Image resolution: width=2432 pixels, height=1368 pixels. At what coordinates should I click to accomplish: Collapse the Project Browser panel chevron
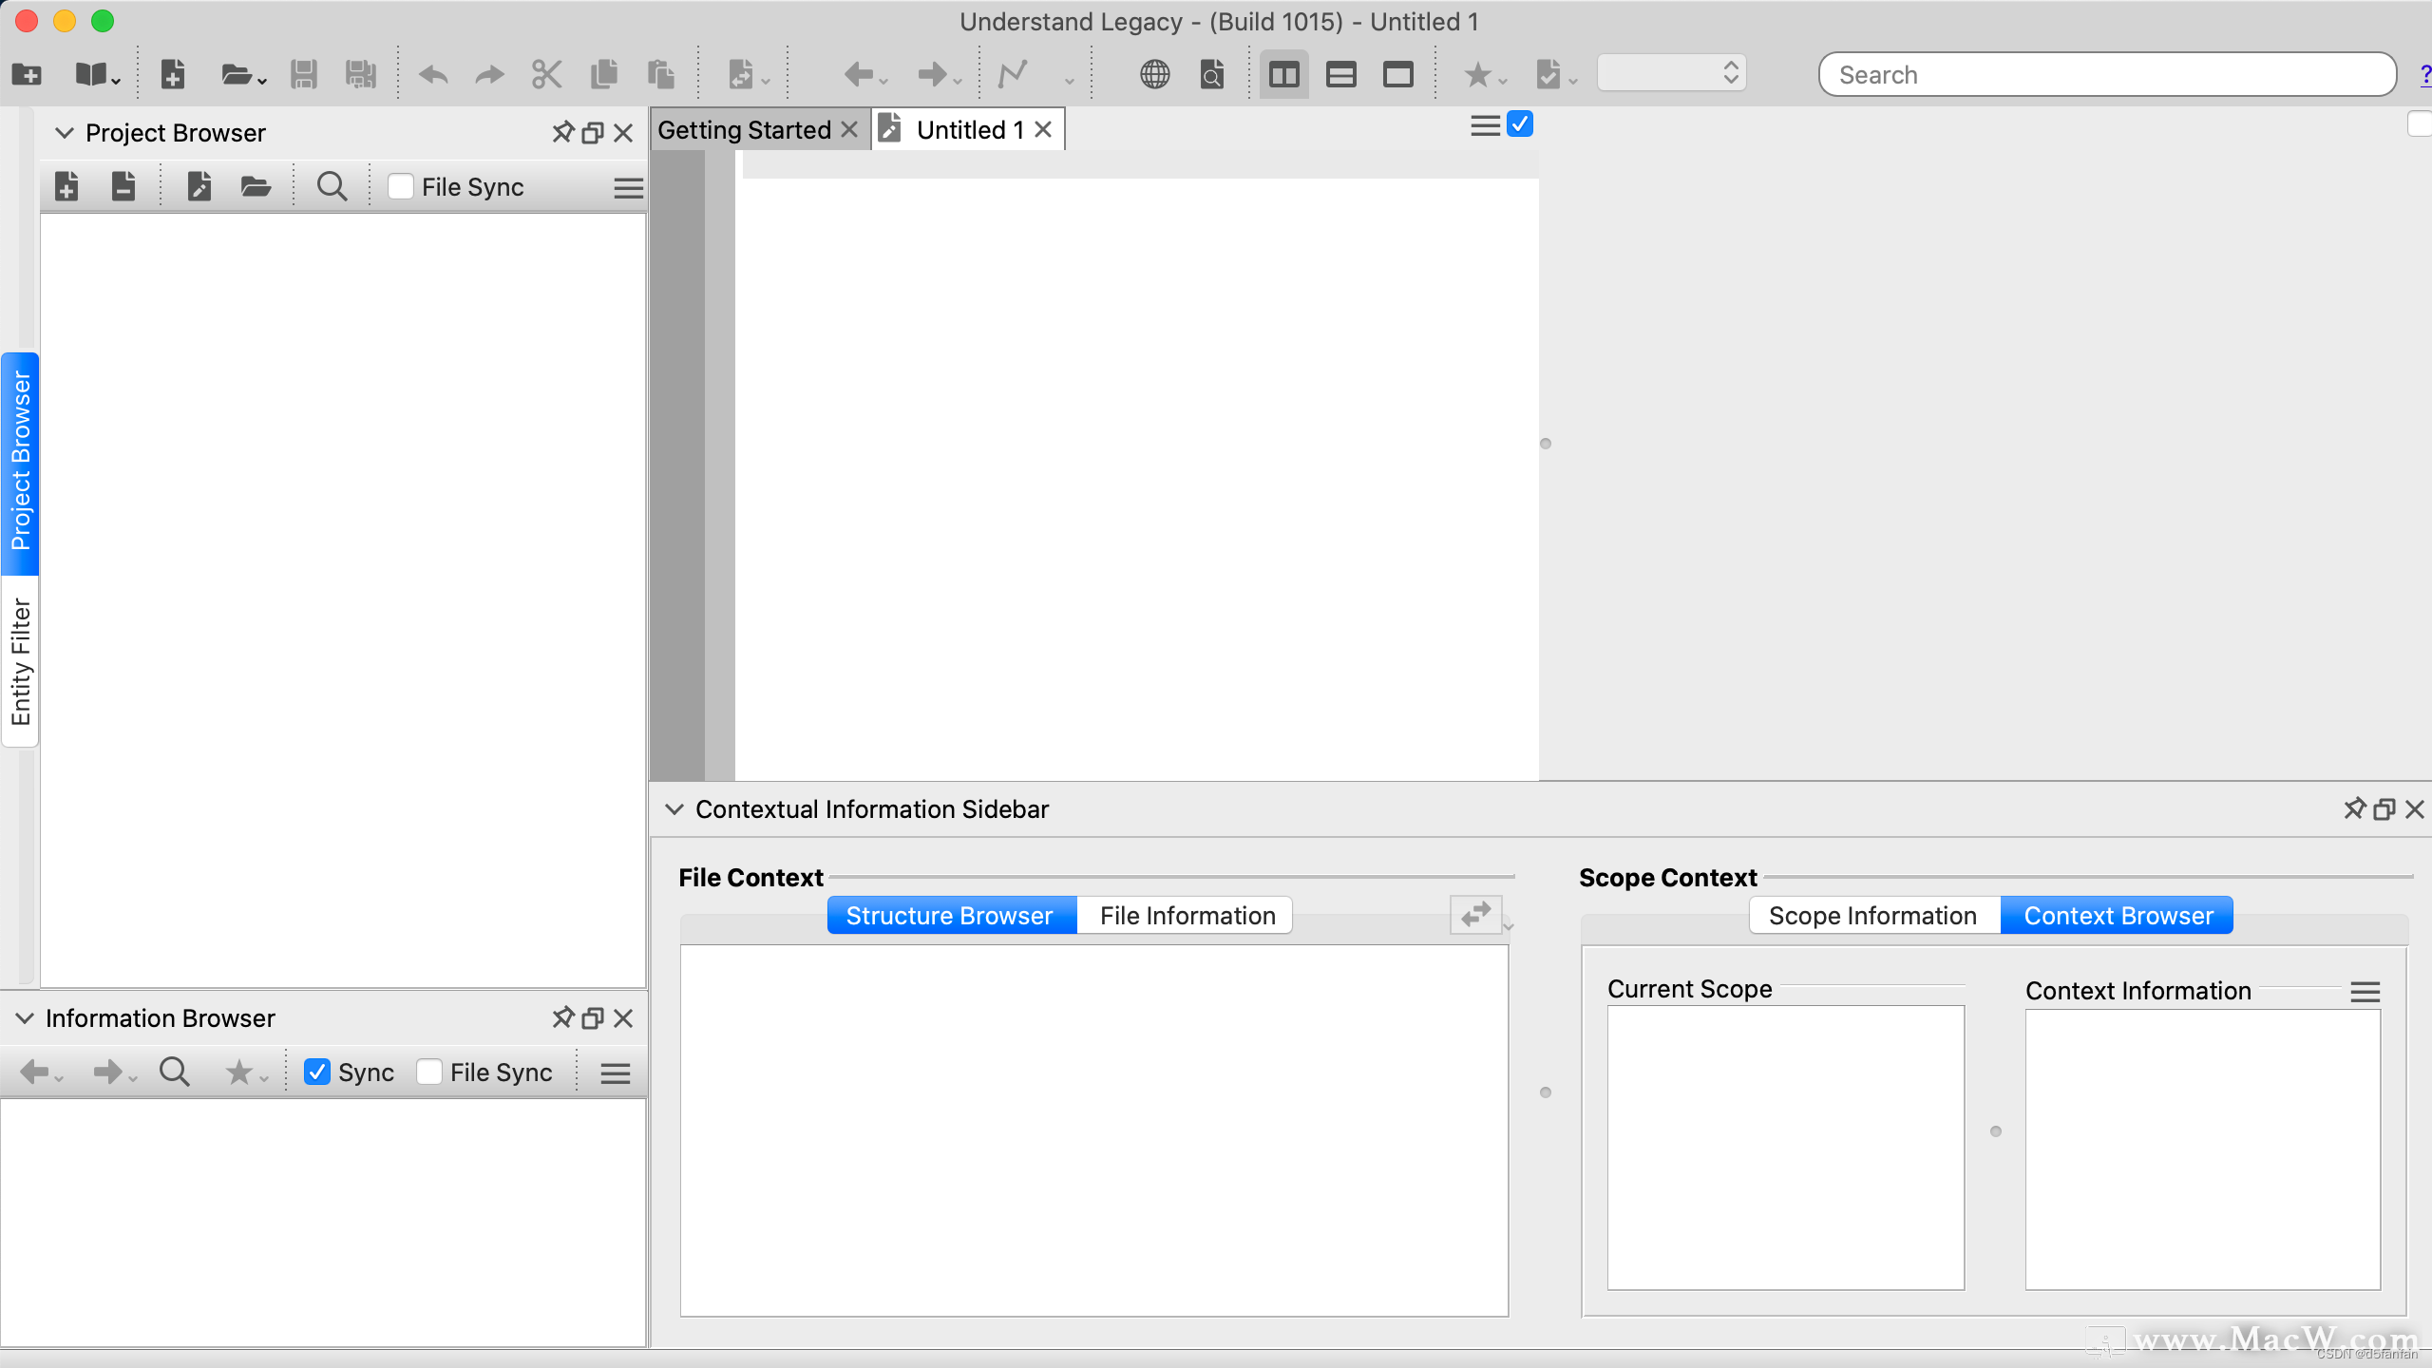(x=65, y=132)
